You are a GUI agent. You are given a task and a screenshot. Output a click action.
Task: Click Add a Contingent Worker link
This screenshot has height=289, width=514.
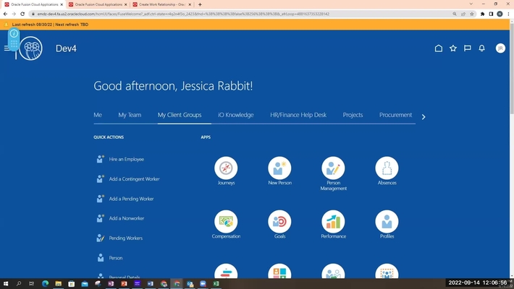click(x=134, y=179)
